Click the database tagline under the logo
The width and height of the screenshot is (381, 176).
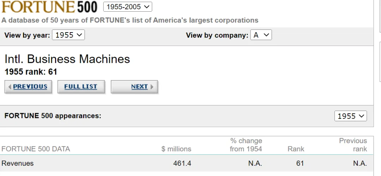130,20
